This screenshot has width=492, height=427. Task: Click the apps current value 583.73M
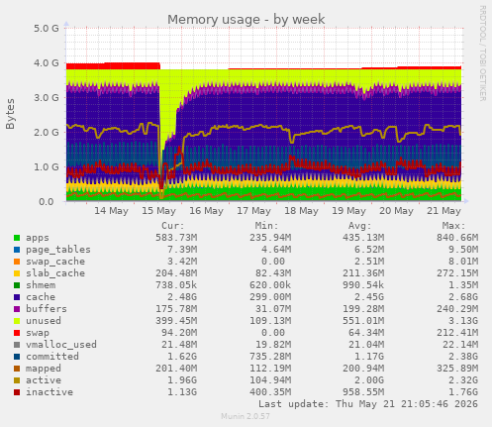176,238
